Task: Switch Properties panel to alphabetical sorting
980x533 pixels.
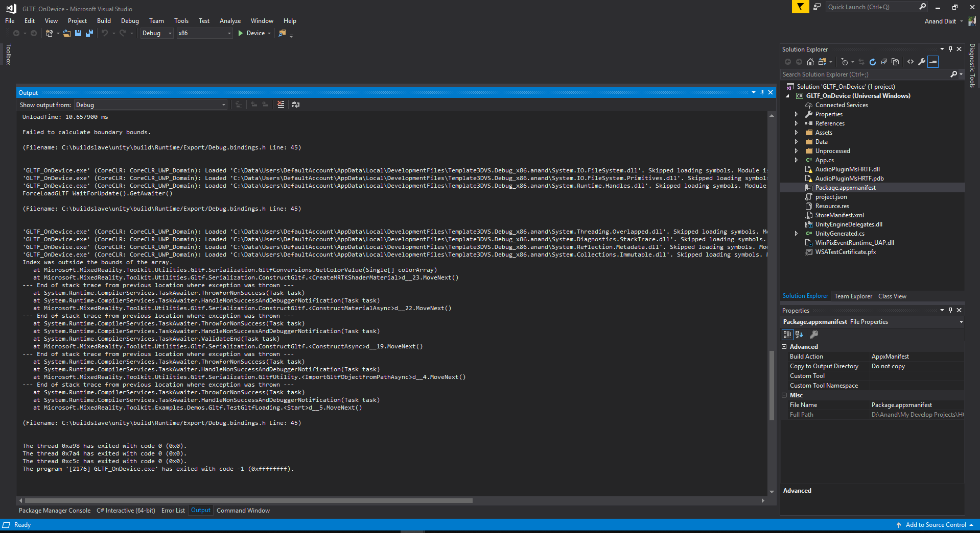Action: (x=798, y=335)
